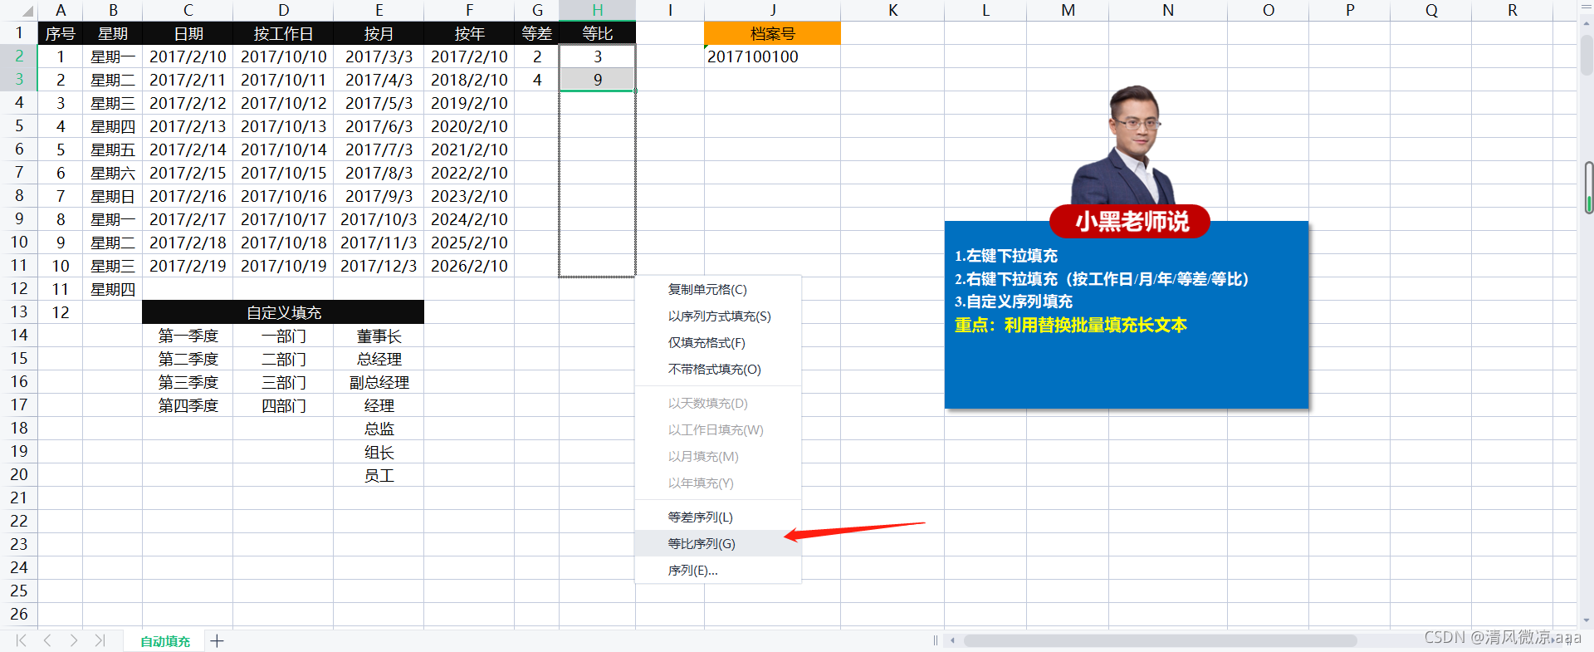Select cell 第四季度

(x=188, y=405)
